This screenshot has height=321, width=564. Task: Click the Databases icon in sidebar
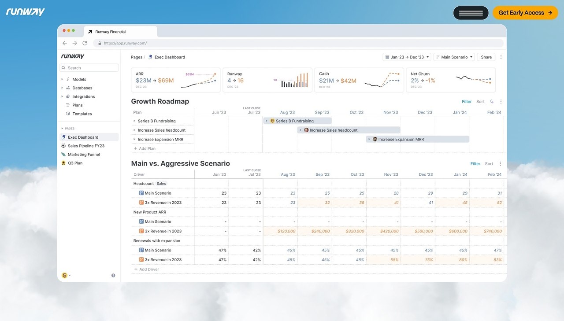(68, 88)
